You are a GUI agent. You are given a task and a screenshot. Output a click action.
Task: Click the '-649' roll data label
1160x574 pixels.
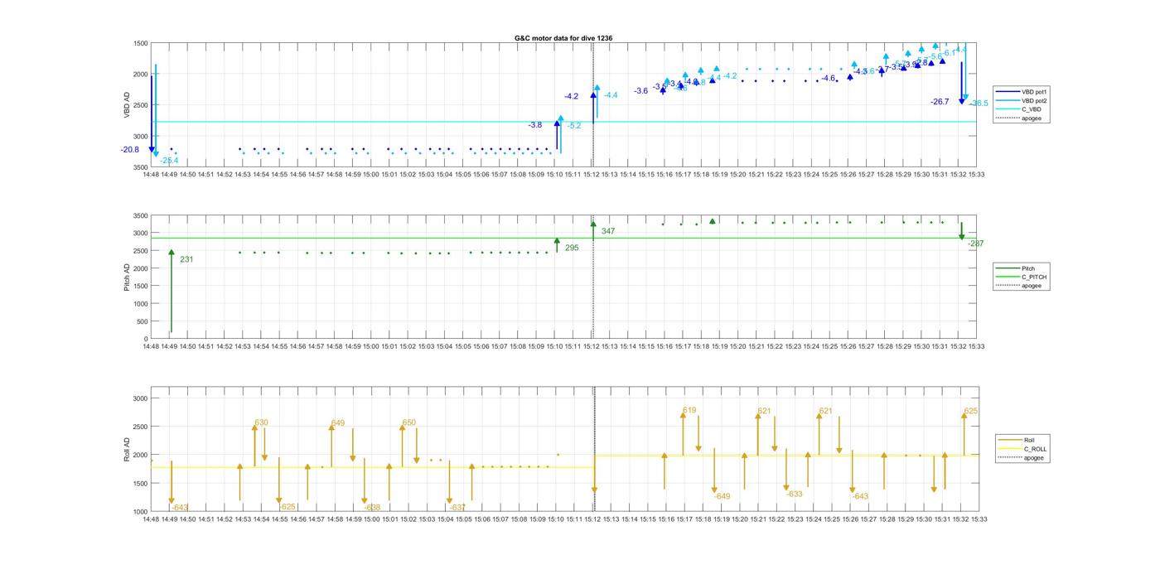click(x=722, y=497)
